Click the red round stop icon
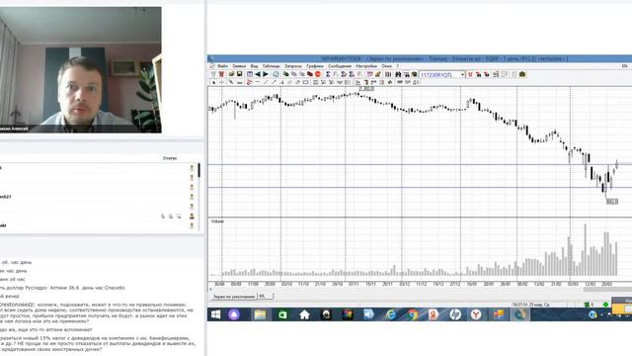 (x=318, y=74)
